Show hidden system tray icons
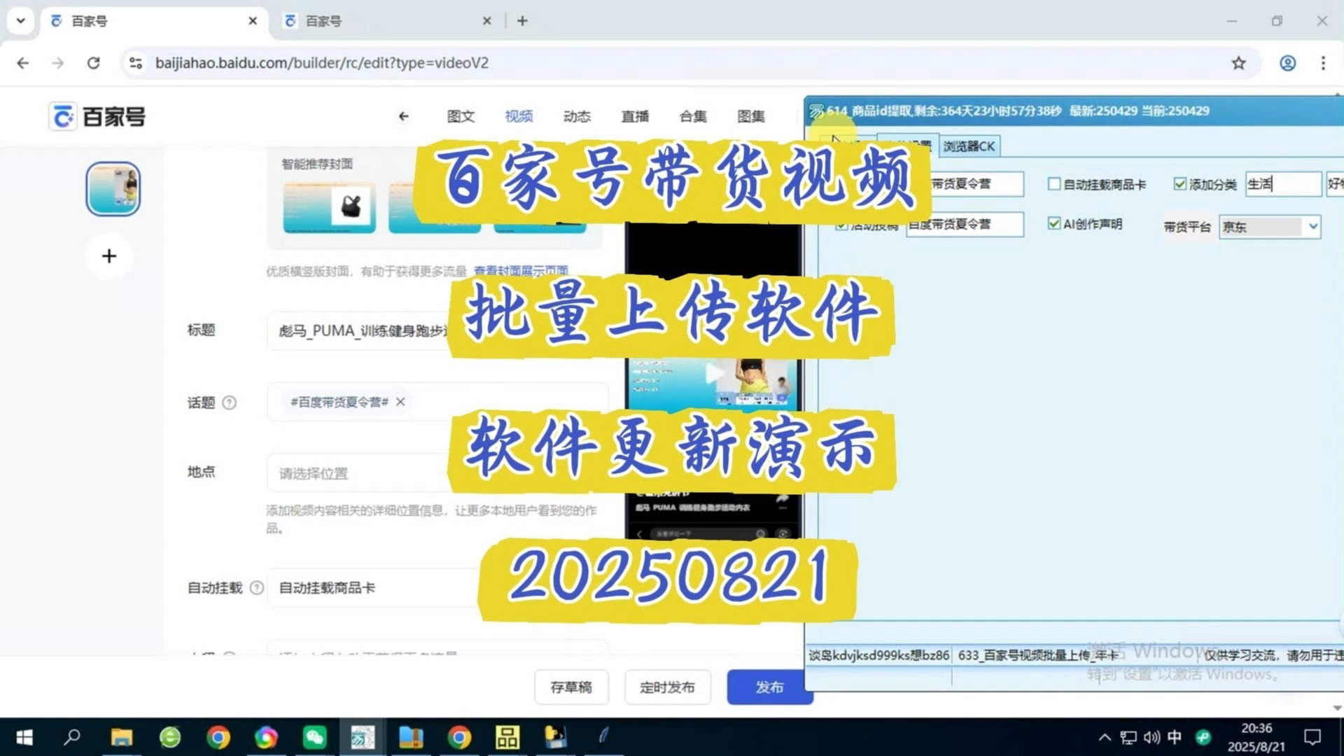The image size is (1344, 756). pyautogui.click(x=1105, y=737)
